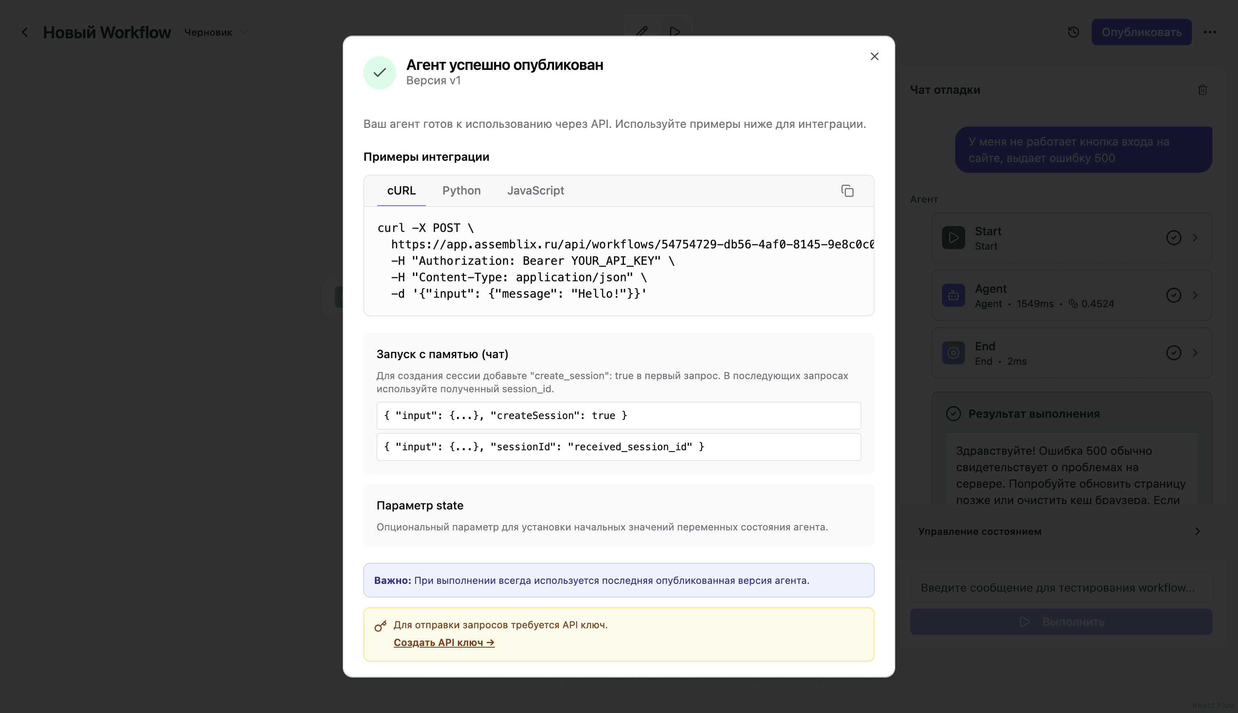Expand Agent step details via chevron
1238x713 pixels.
point(1195,295)
